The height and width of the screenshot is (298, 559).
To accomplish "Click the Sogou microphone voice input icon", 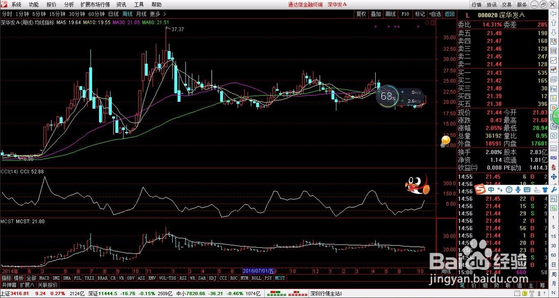I will click(518, 190).
